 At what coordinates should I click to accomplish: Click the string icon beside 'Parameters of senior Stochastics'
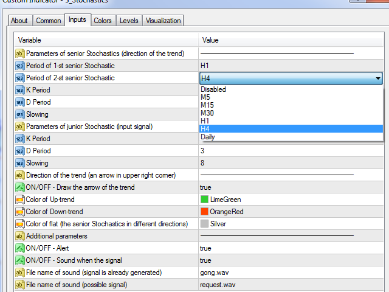point(20,54)
